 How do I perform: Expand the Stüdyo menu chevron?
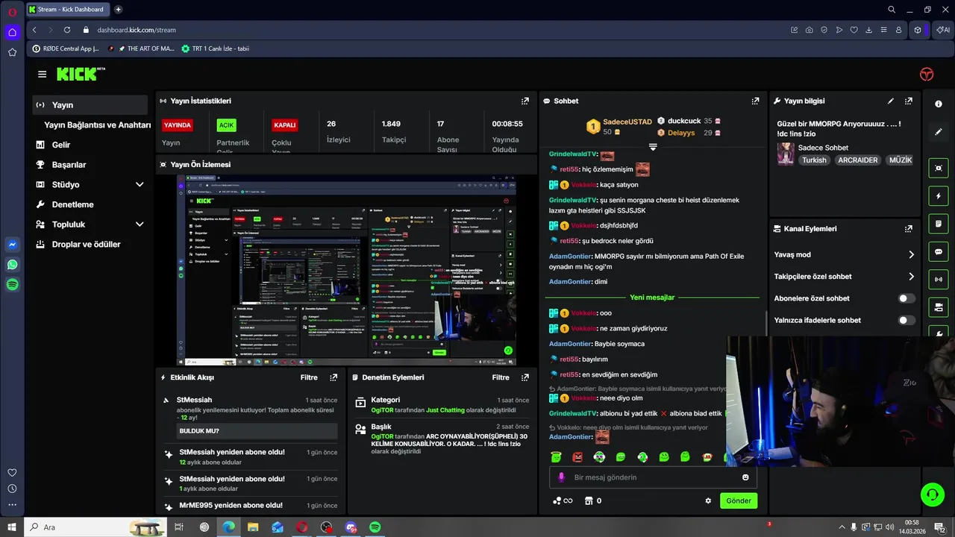coord(140,184)
